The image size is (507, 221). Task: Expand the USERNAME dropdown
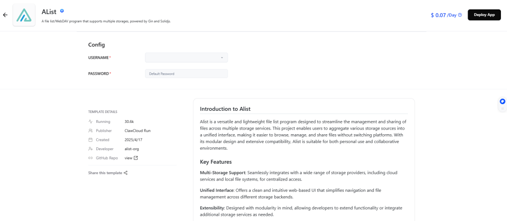186,58
